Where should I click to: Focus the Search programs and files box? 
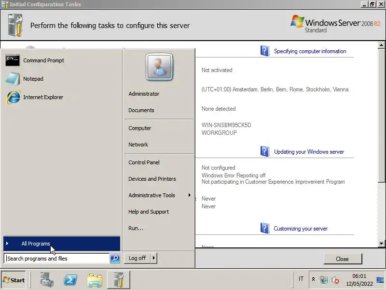[56, 259]
